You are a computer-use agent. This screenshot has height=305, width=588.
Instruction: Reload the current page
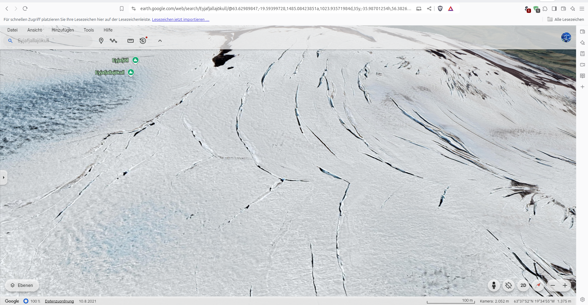coord(25,9)
